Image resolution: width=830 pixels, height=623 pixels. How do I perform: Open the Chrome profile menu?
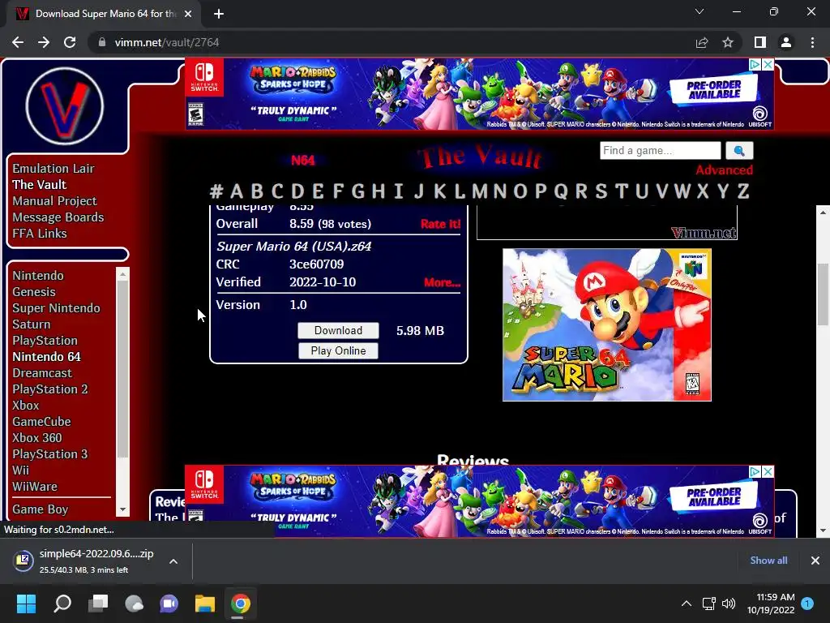786,42
